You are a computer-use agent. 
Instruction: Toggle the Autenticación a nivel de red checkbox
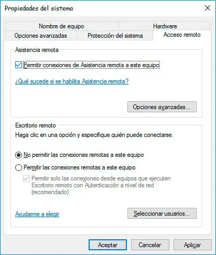tap(26, 179)
